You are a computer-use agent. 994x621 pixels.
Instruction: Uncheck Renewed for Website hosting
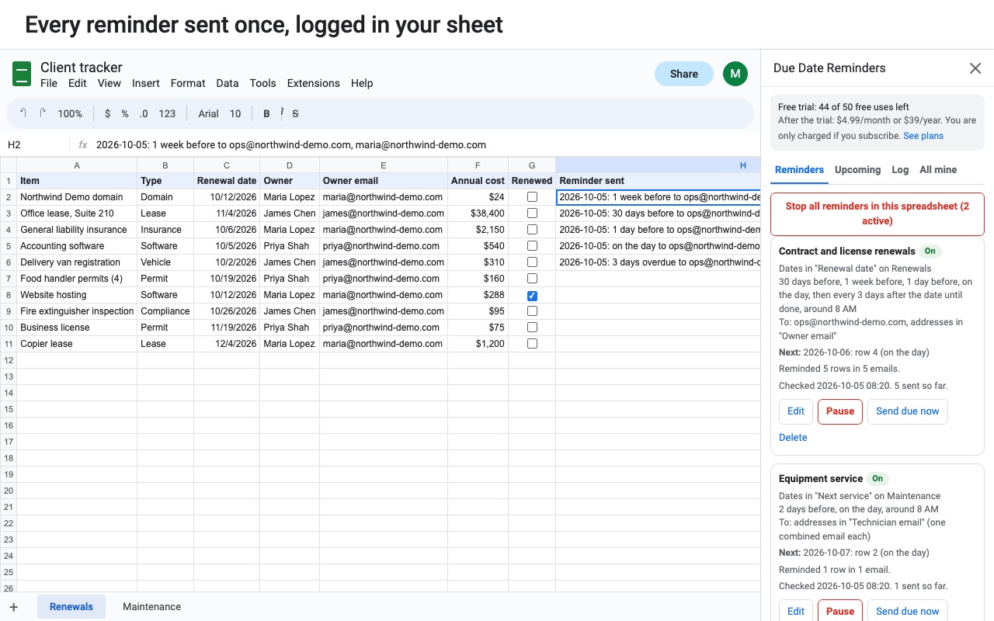pos(532,295)
